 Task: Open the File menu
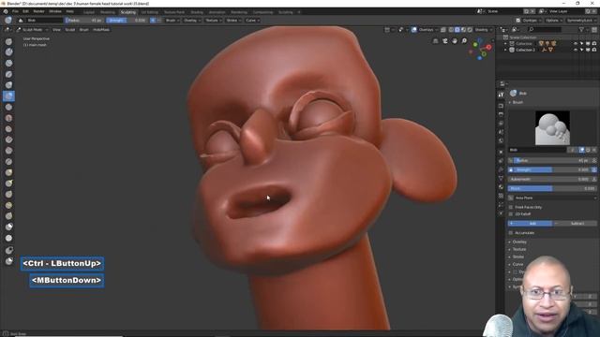coord(15,12)
